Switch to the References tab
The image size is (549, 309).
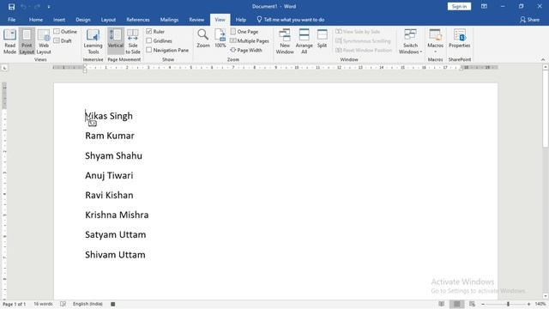138,20
